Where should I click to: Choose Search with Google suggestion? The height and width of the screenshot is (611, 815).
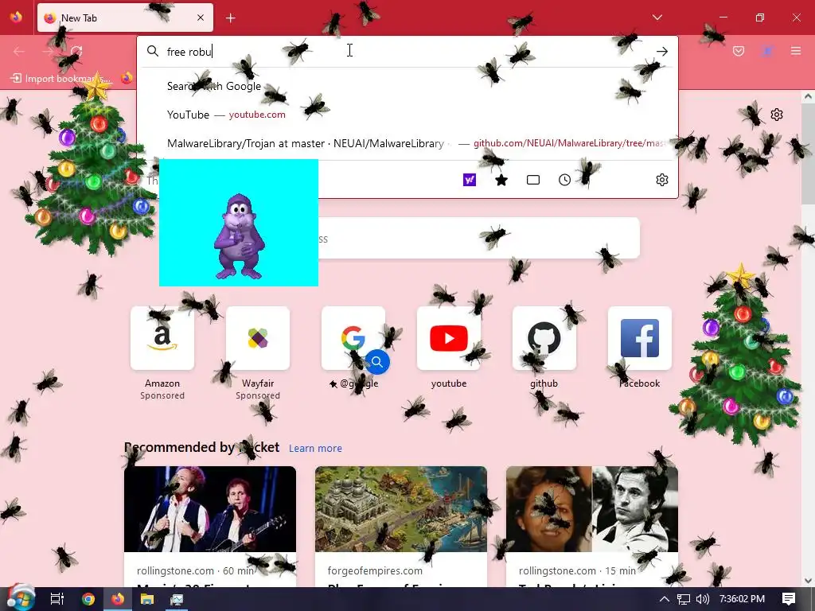[x=407, y=86]
